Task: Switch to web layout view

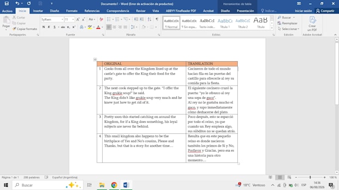Action: point(289,177)
